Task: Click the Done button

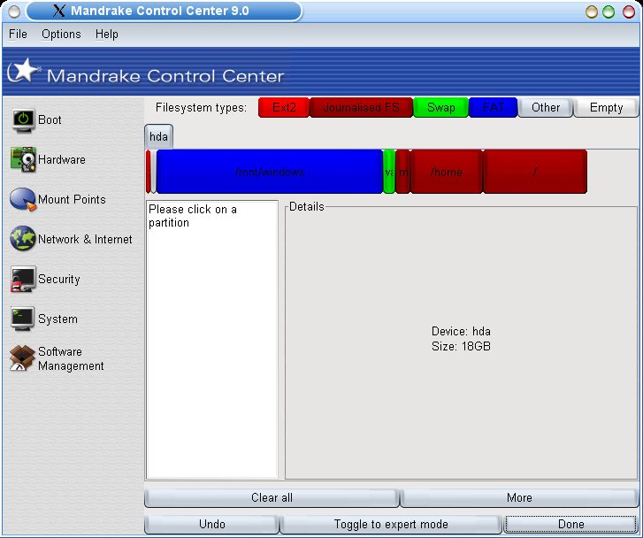Action: point(570,524)
